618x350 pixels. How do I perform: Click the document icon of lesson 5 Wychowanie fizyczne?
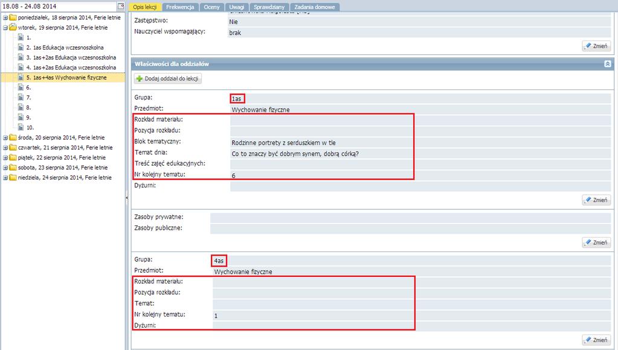point(21,77)
